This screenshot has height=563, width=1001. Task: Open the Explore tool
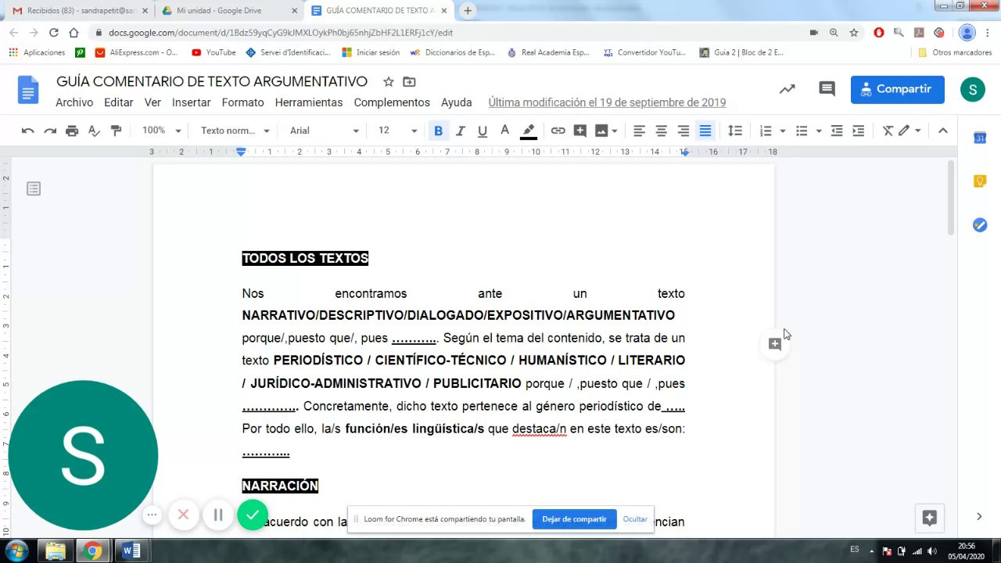click(929, 518)
